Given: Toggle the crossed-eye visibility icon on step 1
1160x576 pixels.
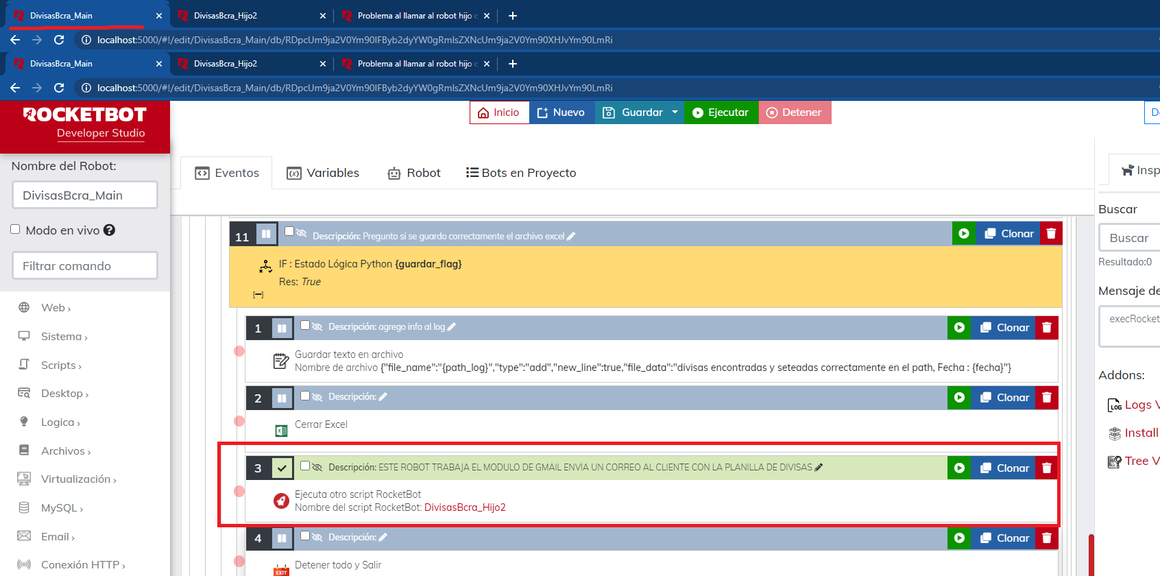Looking at the screenshot, I should (317, 327).
